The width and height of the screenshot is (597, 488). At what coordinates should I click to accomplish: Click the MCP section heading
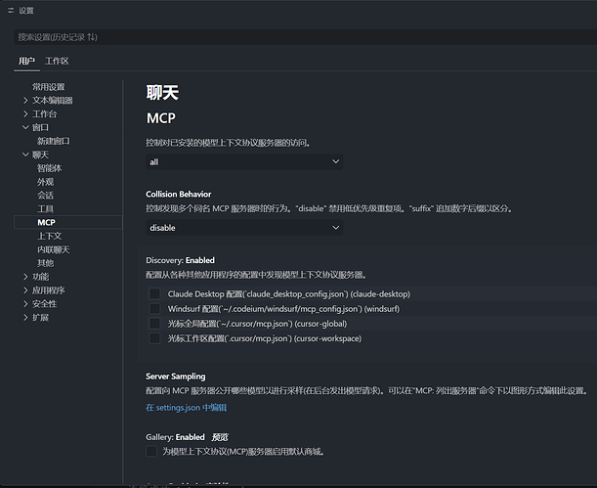[161, 118]
